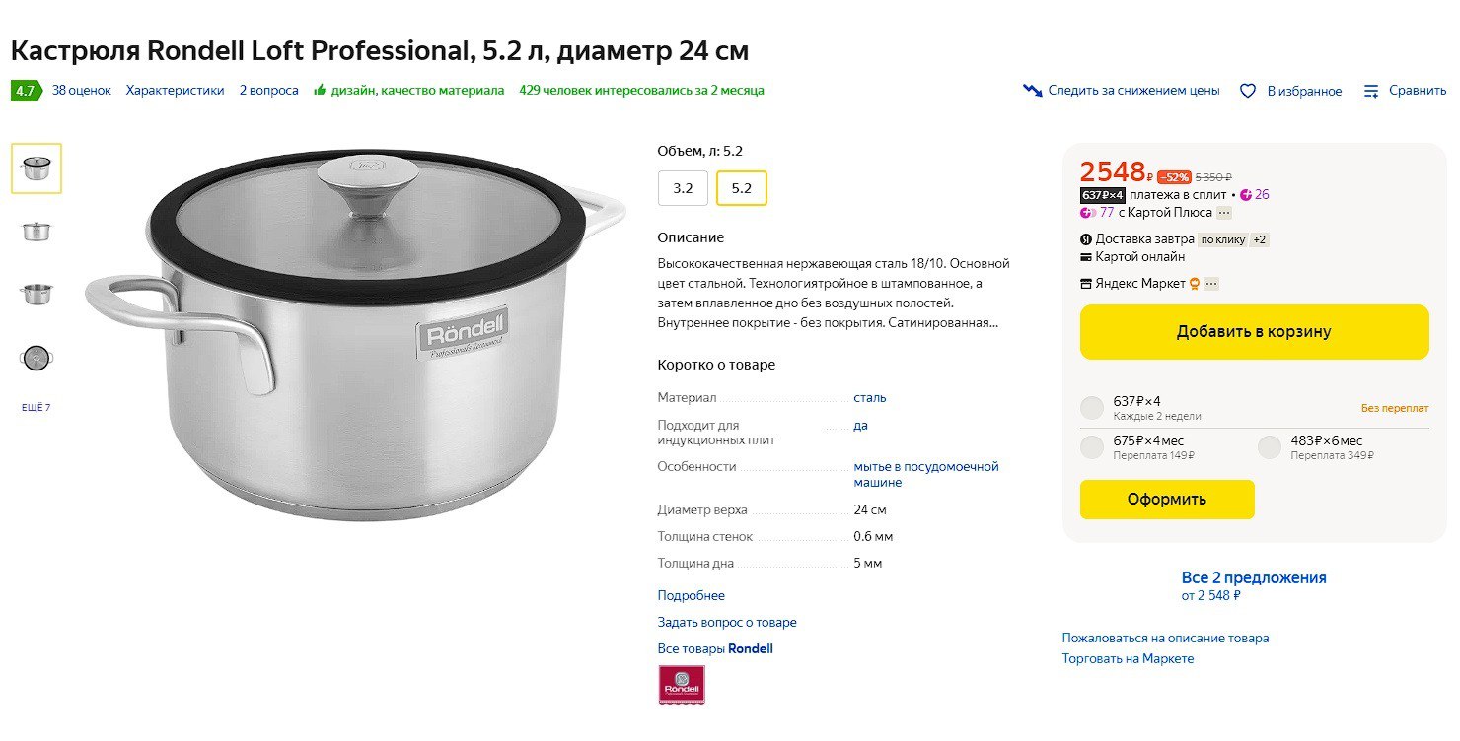1460x741 pixels.
Task: Click the Rondell brand logo
Action: click(681, 684)
